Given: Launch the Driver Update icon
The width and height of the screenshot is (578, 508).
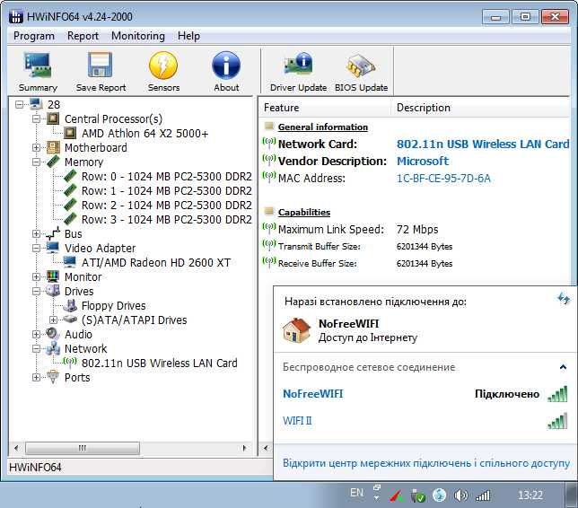Looking at the screenshot, I should (298, 65).
